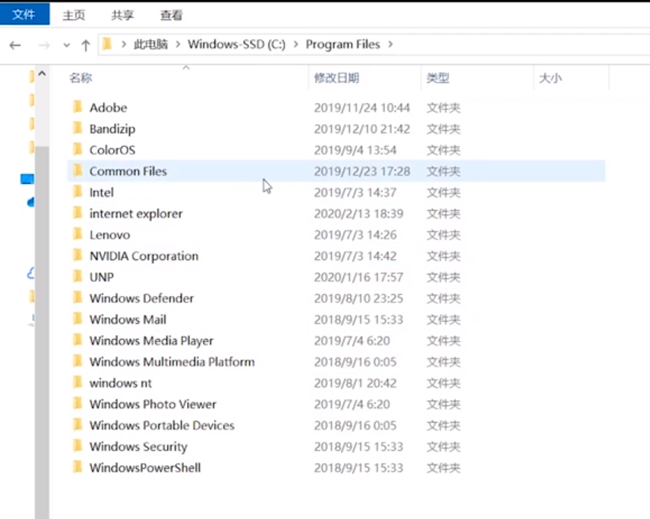Click date 2020/1/16 17:57 cell

[x=358, y=277]
